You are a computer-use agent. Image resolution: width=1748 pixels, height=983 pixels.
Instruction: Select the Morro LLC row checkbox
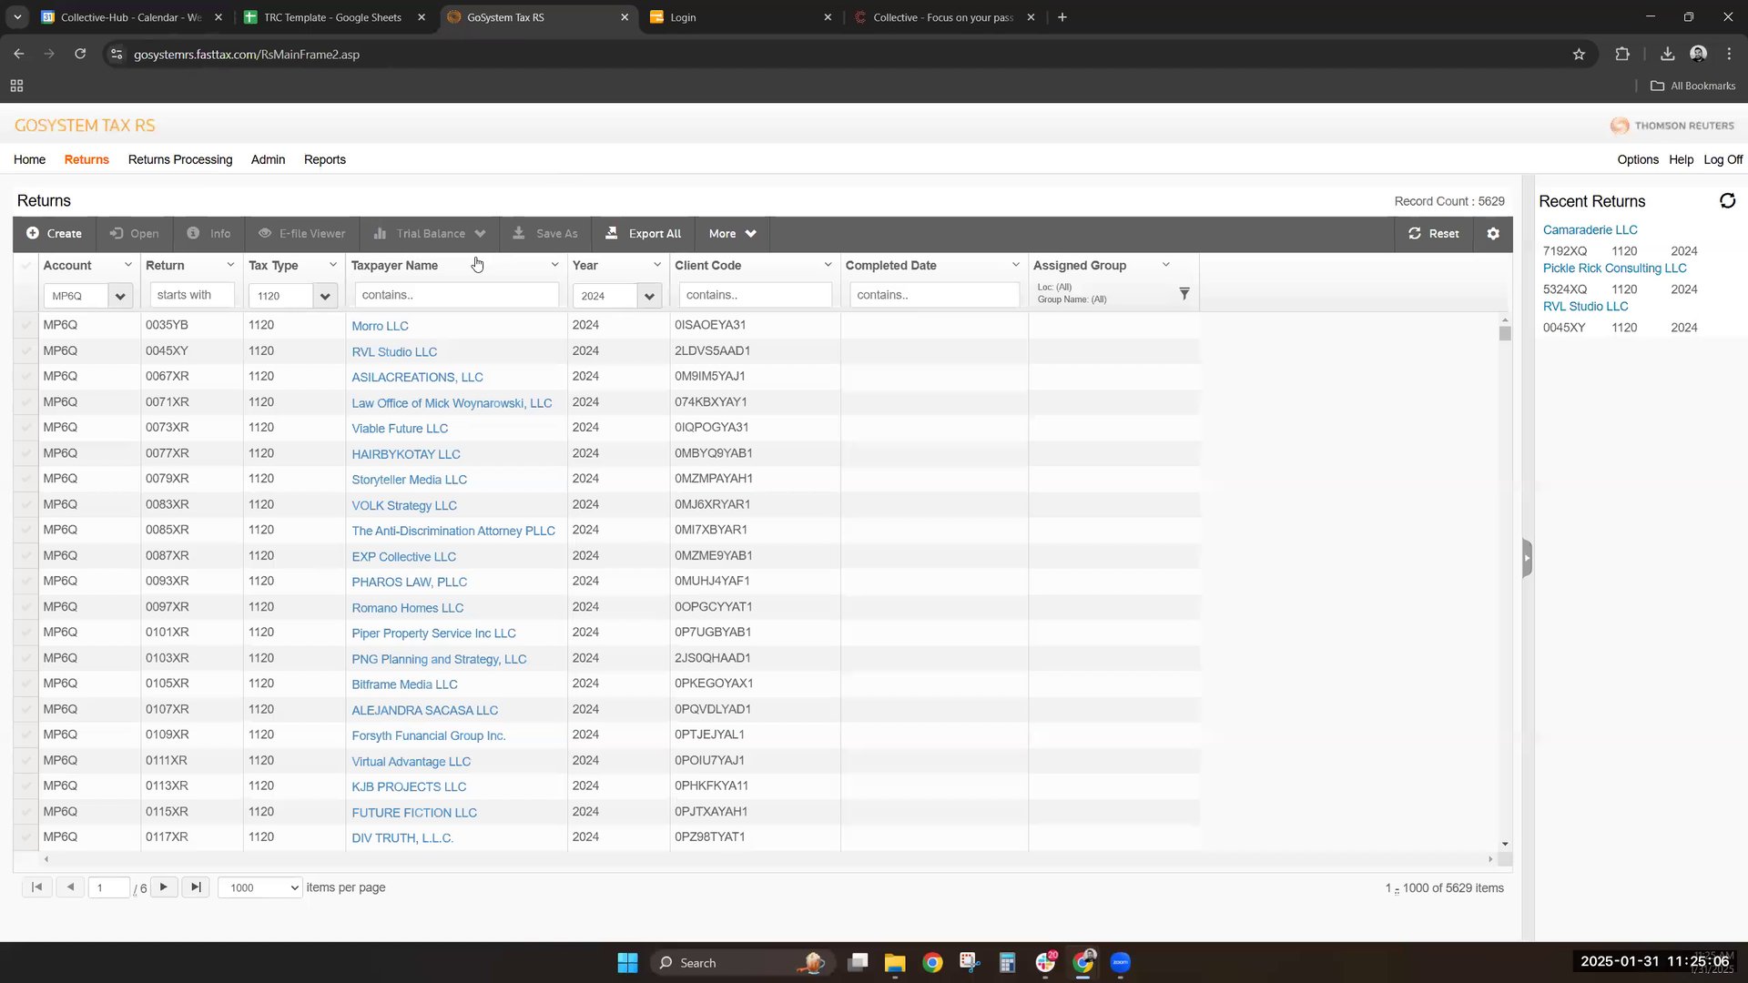point(25,325)
